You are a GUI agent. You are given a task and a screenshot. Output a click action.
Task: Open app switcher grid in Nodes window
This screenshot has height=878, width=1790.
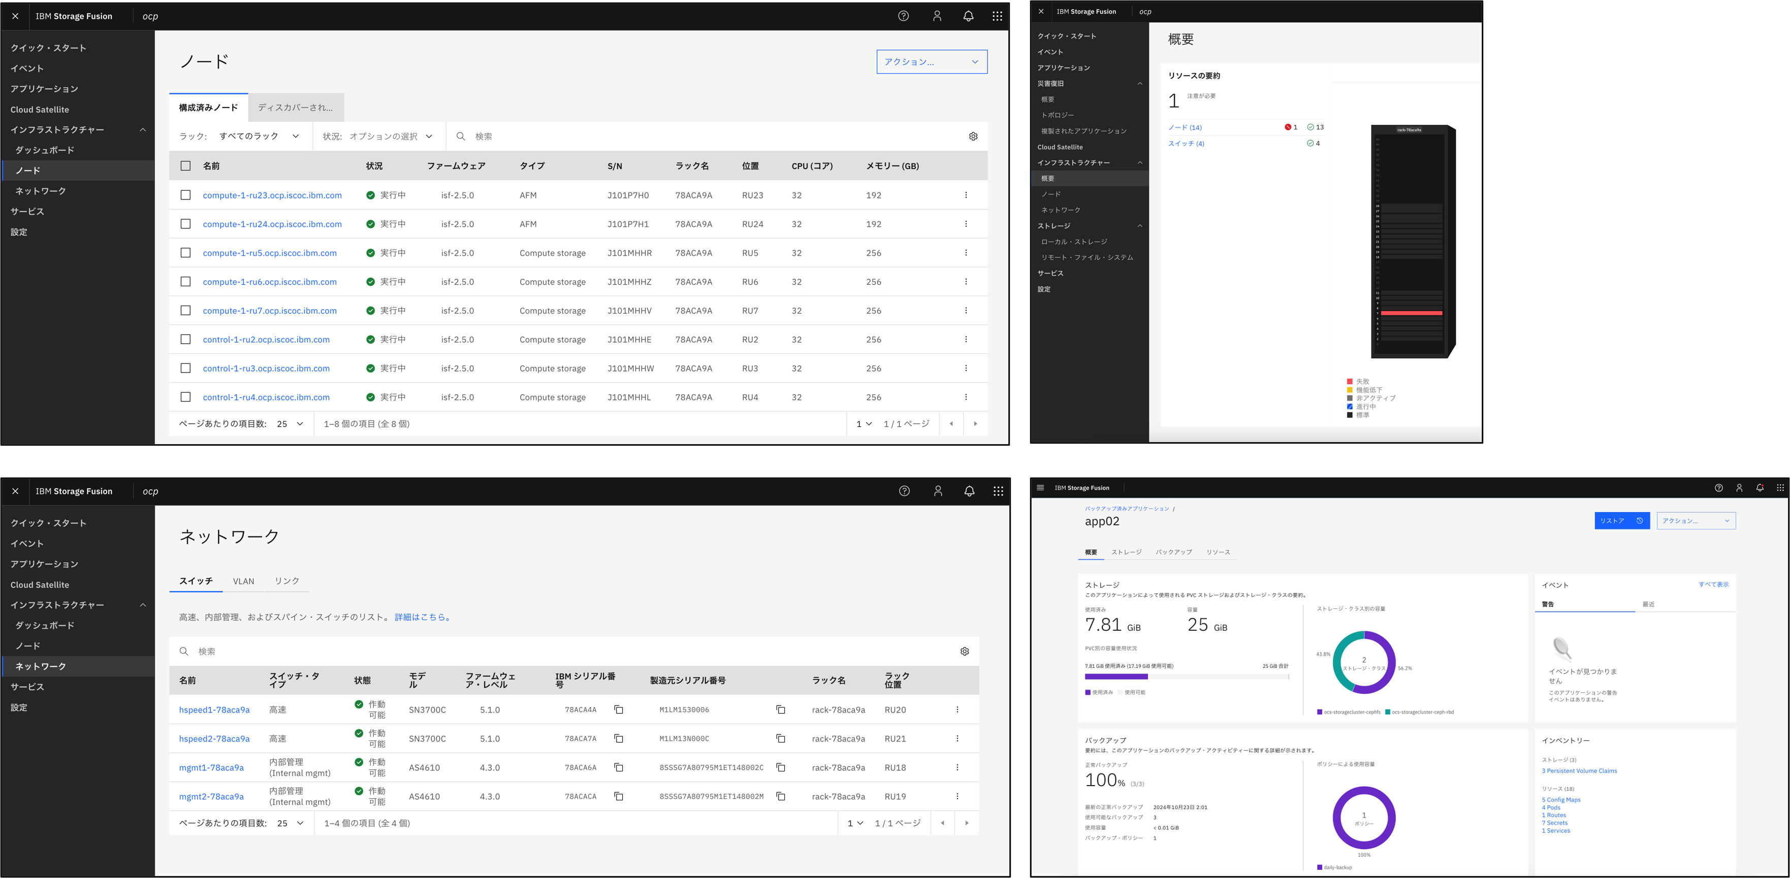point(997,16)
